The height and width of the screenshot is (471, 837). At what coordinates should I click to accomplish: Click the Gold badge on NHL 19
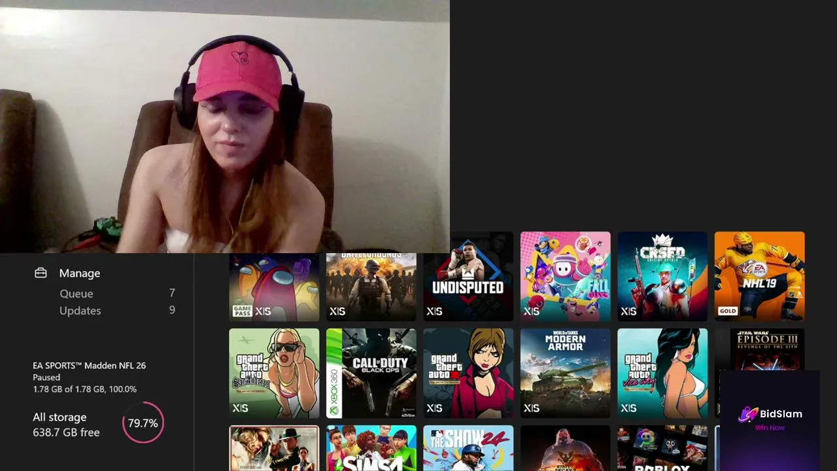pos(727,311)
